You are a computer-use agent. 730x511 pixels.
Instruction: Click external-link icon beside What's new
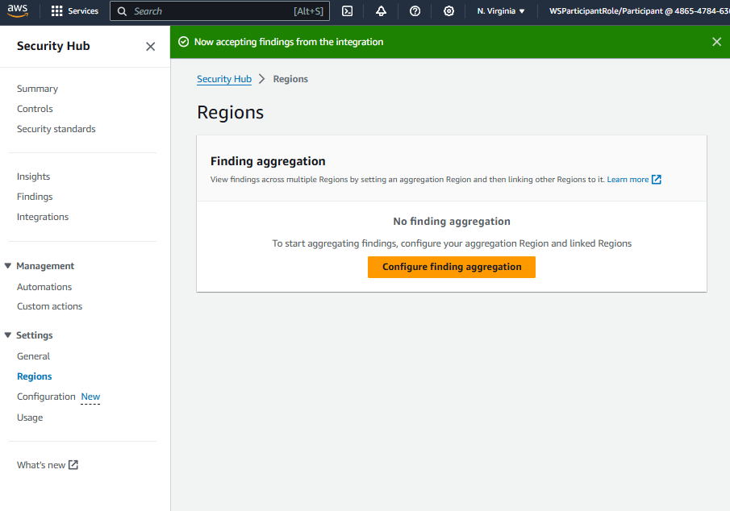click(73, 465)
